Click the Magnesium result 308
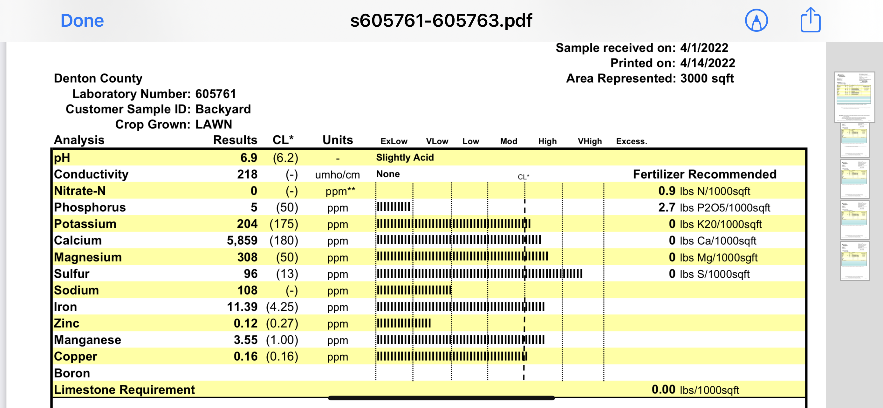The width and height of the screenshot is (883, 408). tap(247, 257)
